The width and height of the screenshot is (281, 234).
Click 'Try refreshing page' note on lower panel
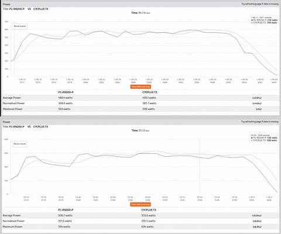click(260, 122)
